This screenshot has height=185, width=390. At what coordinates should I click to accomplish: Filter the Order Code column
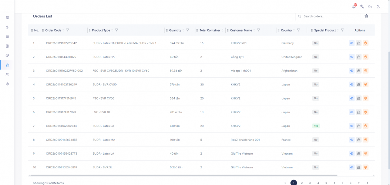68,30
